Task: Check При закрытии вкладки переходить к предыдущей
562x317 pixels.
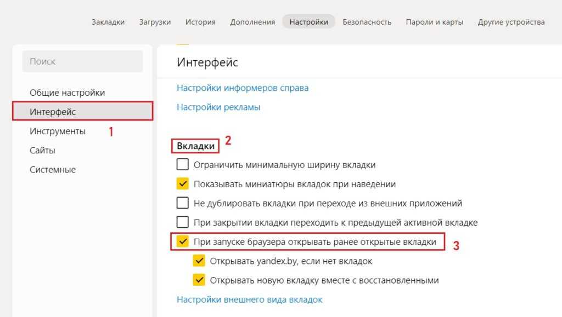Action: tap(182, 222)
